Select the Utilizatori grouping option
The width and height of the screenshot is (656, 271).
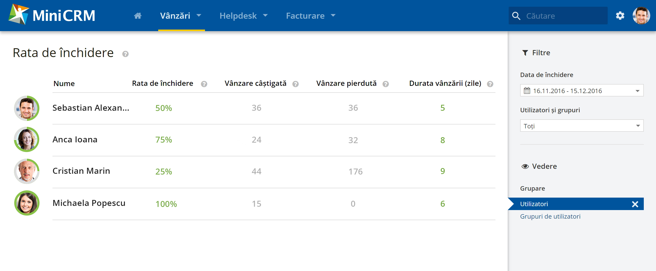point(576,204)
